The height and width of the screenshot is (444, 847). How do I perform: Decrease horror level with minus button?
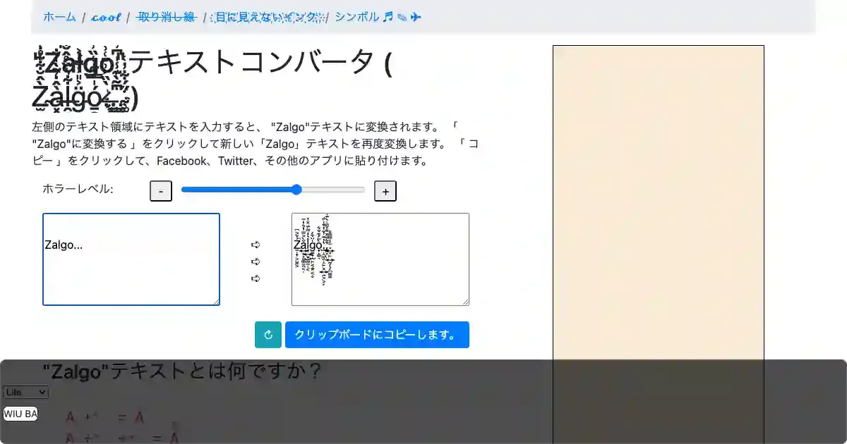click(161, 191)
